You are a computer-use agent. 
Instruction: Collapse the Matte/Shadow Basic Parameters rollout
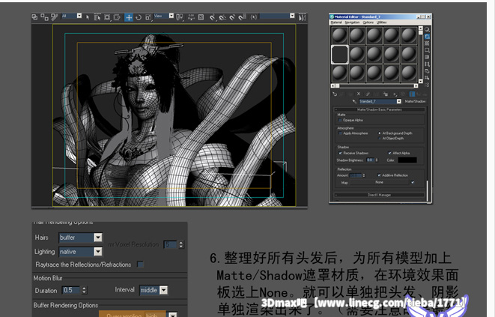pyautogui.click(x=380, y=109)
